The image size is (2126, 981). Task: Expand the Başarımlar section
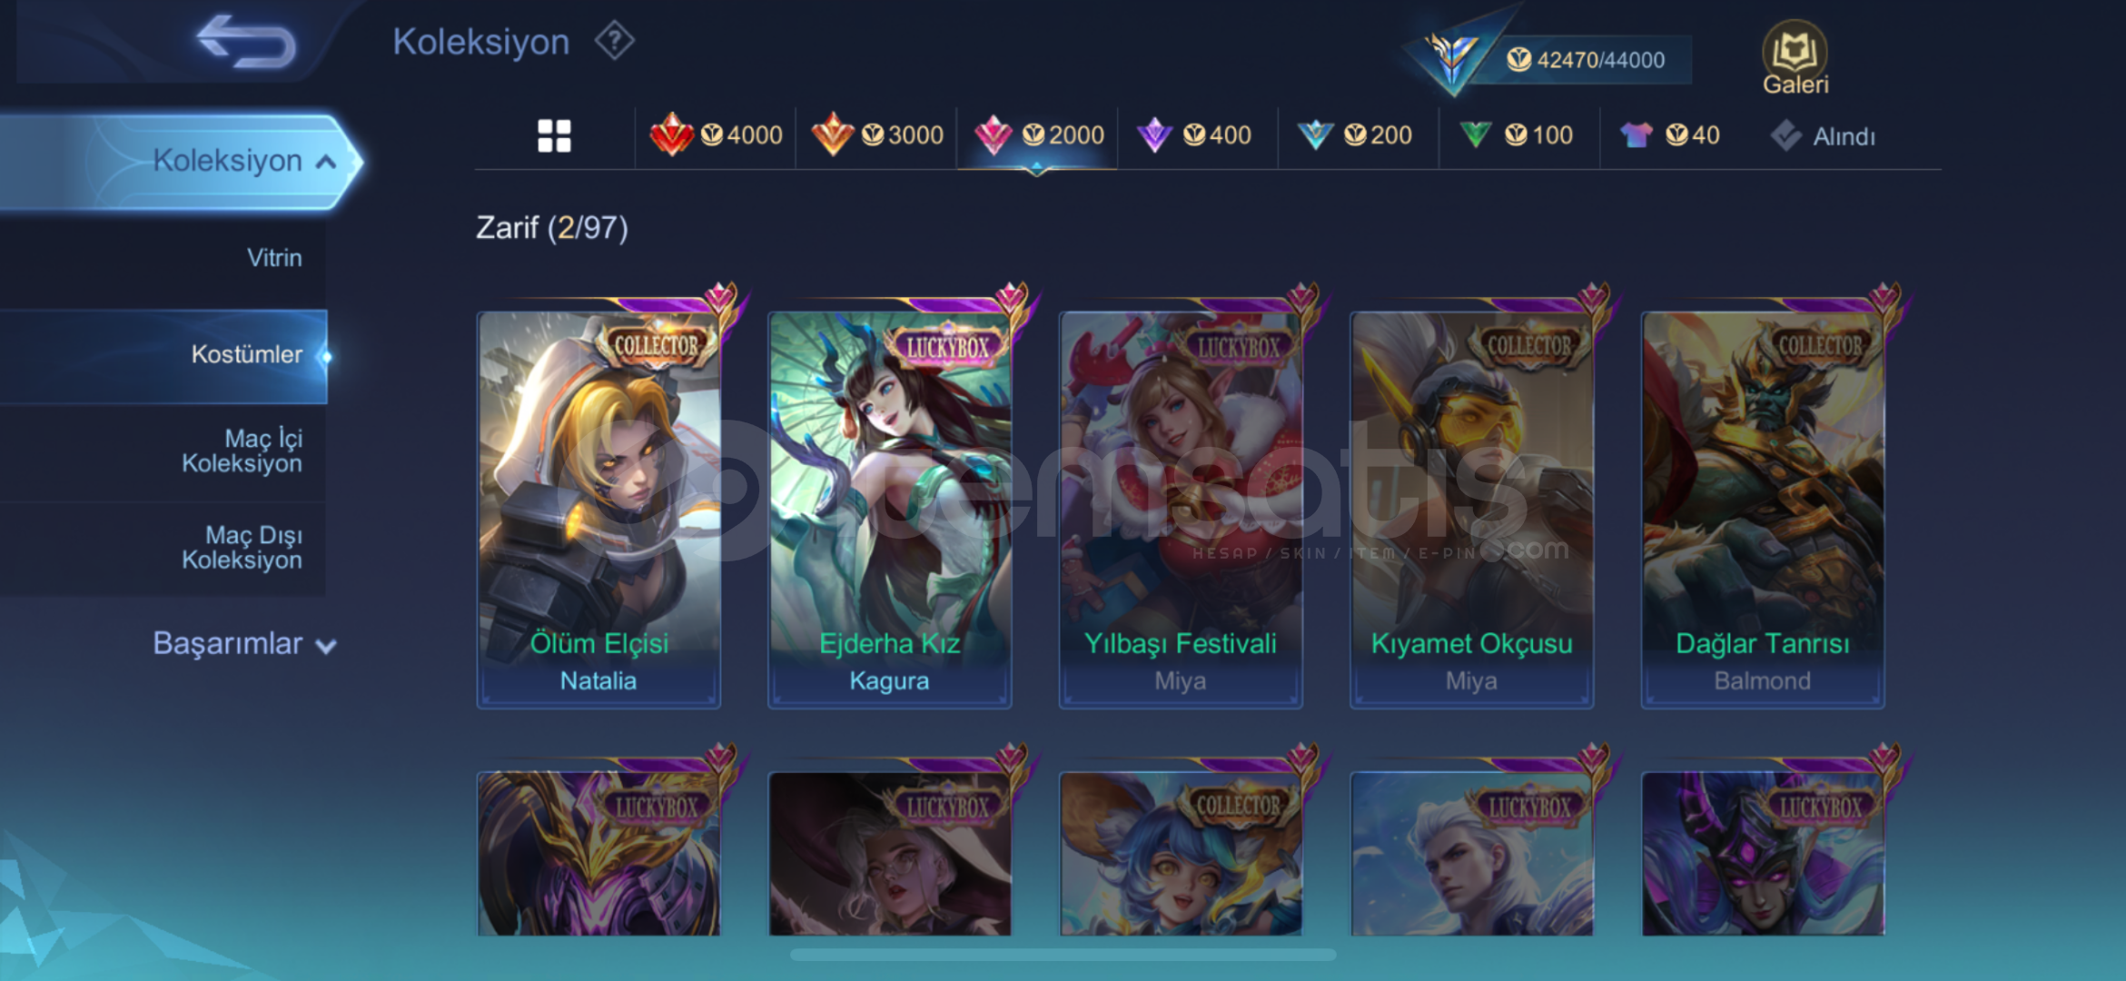(244, 644)
